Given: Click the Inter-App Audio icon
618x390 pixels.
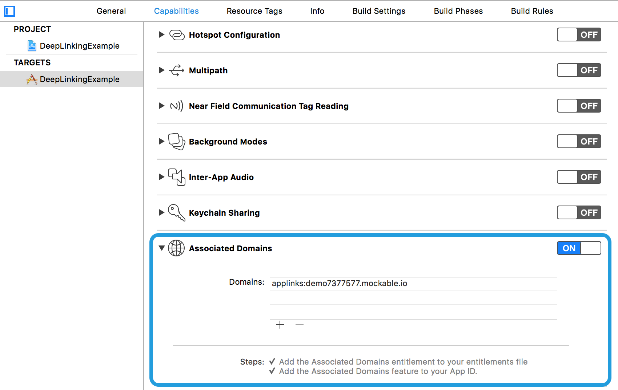Looking at the screenshot, I should click(x=177, y=177).
